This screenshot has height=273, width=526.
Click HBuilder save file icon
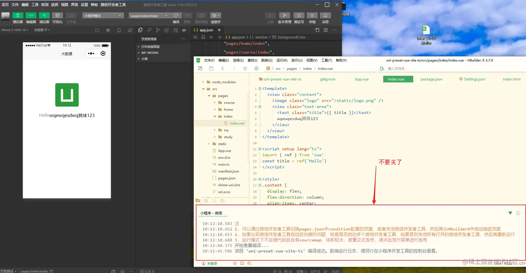point(211,68)
